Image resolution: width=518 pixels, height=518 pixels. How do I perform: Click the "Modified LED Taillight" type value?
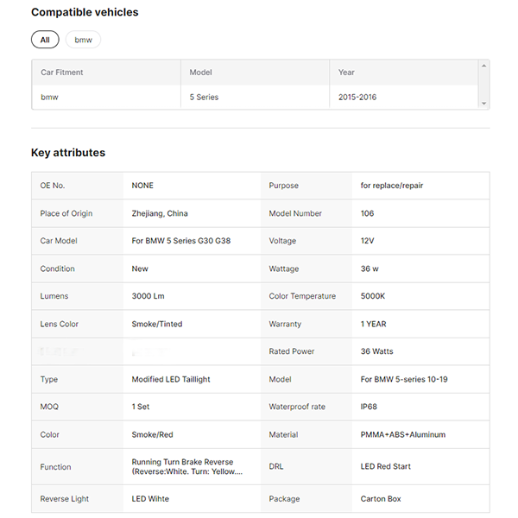(171, 379)
